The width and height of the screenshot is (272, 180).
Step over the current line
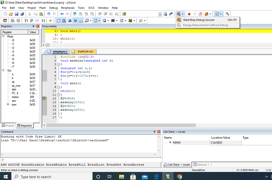click(x=31, y=21)
